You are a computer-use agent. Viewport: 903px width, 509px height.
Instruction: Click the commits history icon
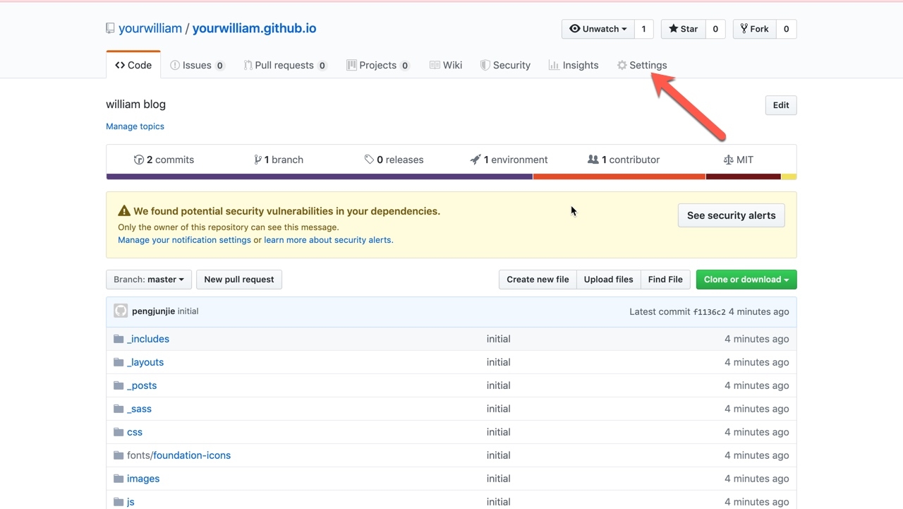139,160
